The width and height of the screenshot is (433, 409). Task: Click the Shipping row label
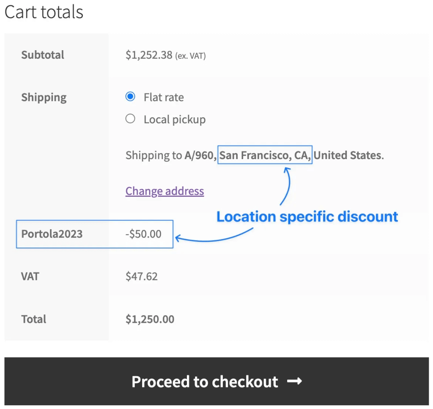(x=44, y=98)
